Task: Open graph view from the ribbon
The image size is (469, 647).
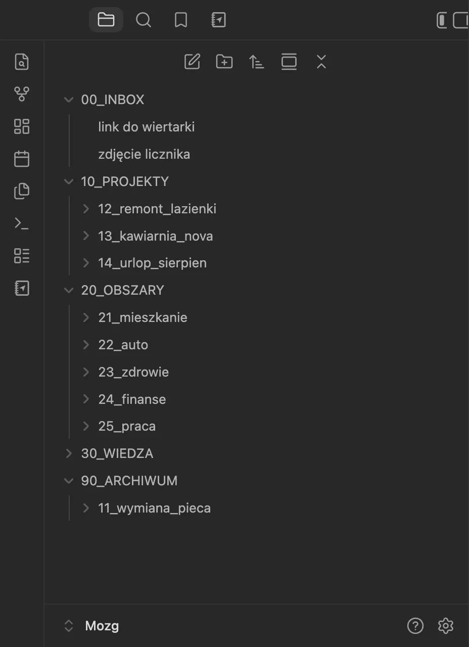Action: (22, 94)
